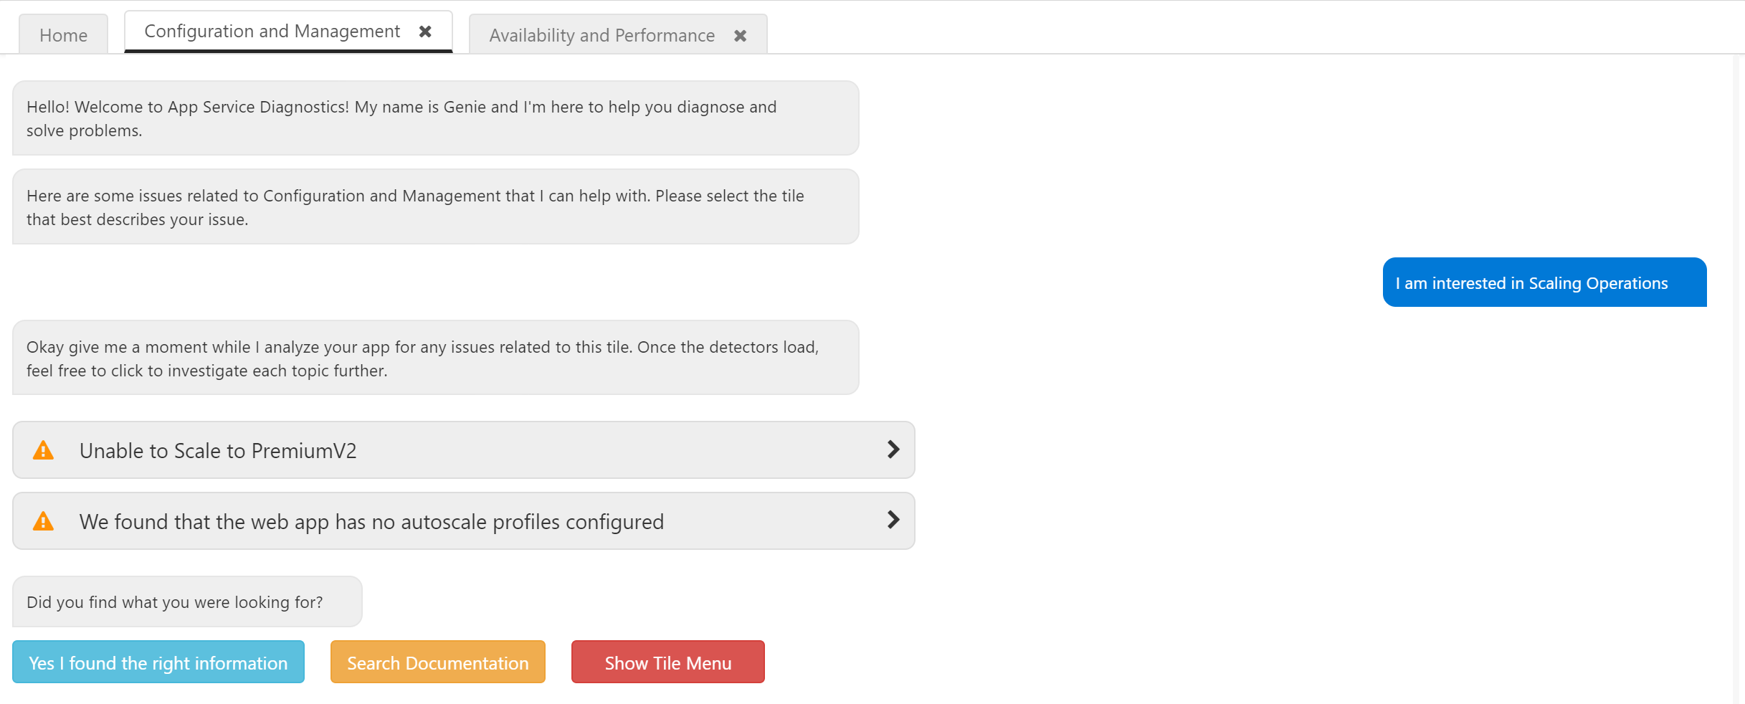The height and width of the screenshot is (704, 1745).
Task: Select the Configuration and Management tab
Action: 272,32
